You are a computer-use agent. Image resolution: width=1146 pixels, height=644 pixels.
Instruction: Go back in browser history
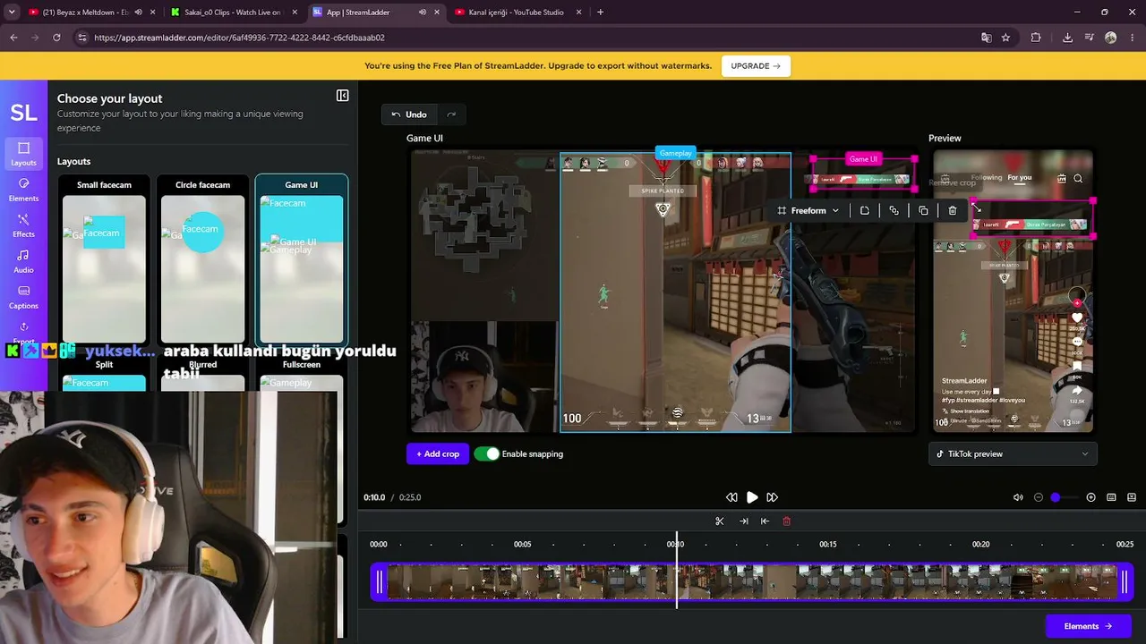point(13,38)
